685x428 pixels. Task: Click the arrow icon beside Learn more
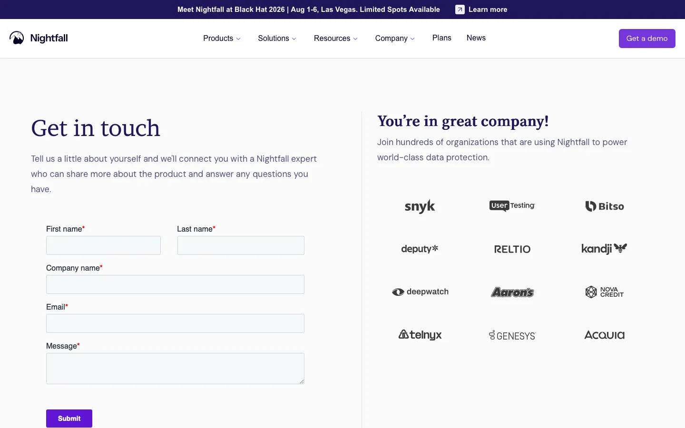click(460, 10)
